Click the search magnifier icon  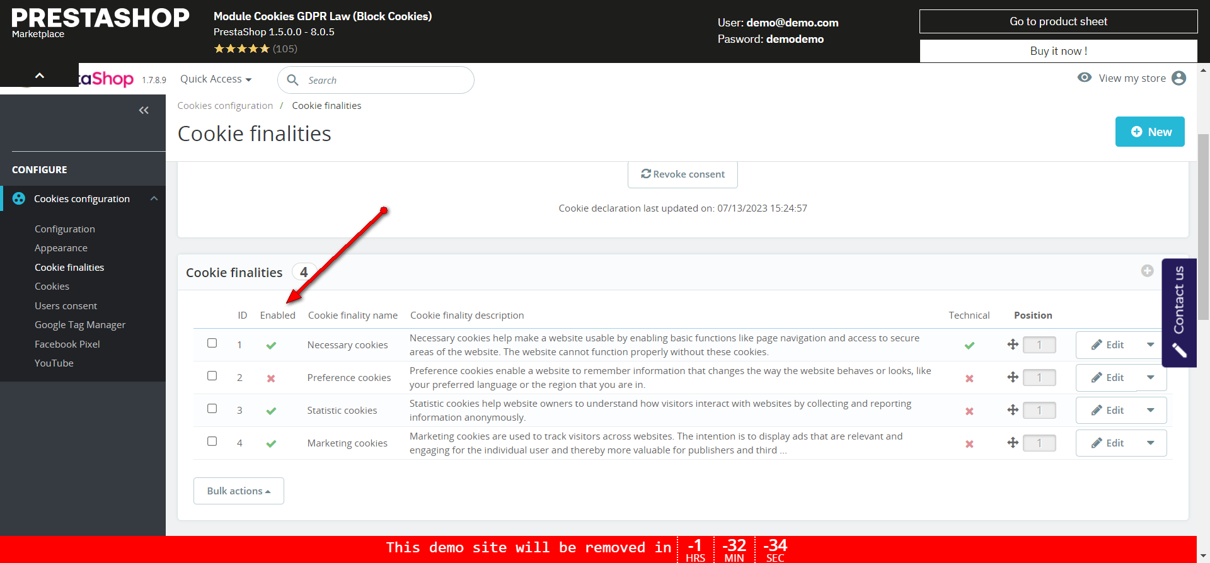tap(292, 80)
